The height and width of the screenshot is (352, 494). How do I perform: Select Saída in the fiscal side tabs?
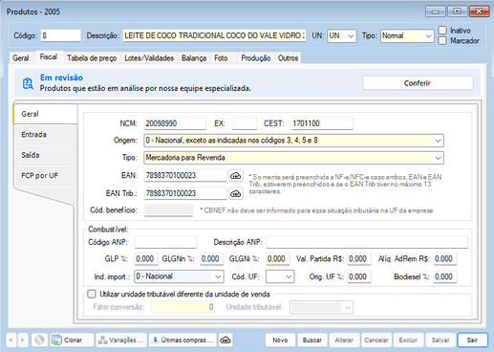point(44,155)
